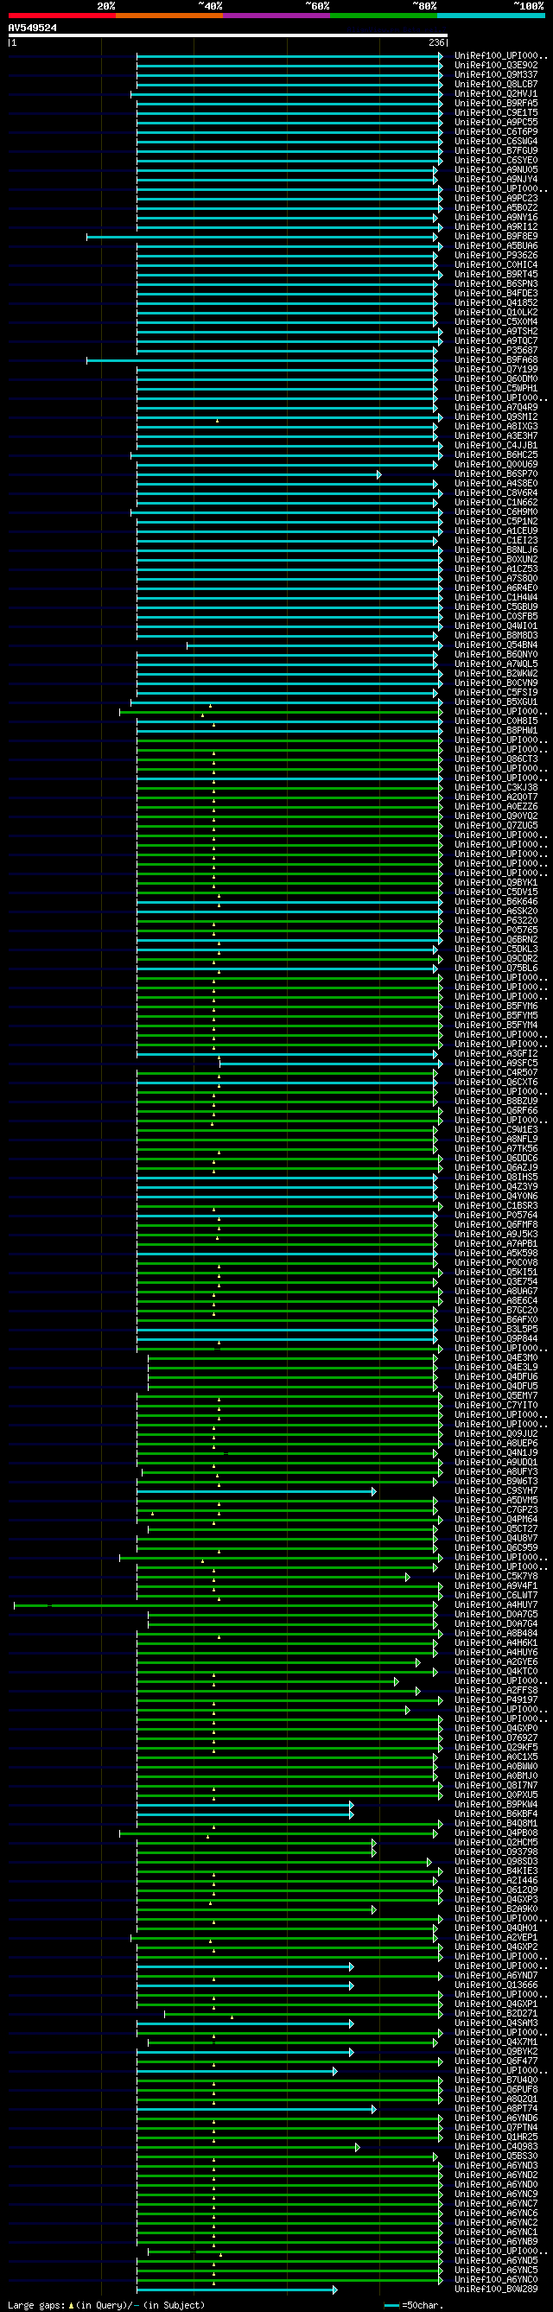The height and width of the screenshot is (2312, 553).
Task: Select the UniRef100_A6YNB9 hit
Action: [x=497, y=2243]
